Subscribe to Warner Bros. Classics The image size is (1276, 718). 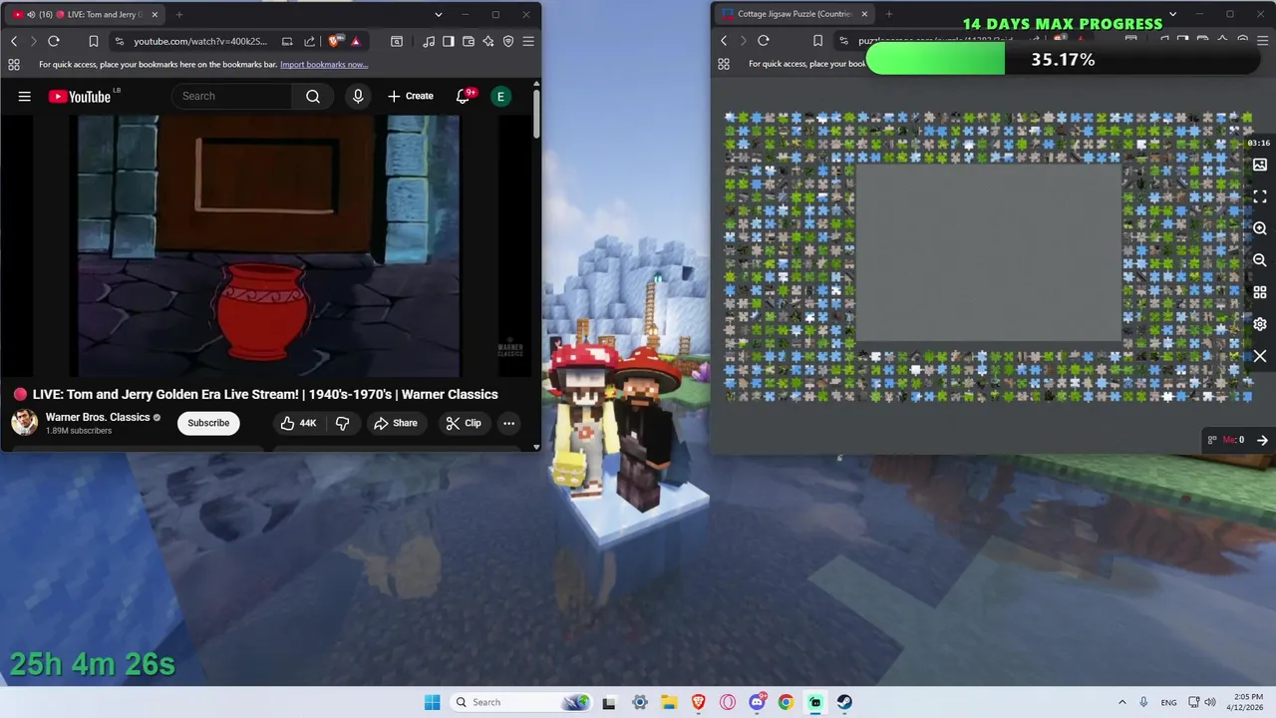click(208, 423)
